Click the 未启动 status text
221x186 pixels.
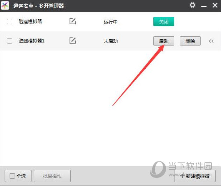[111, 41]
